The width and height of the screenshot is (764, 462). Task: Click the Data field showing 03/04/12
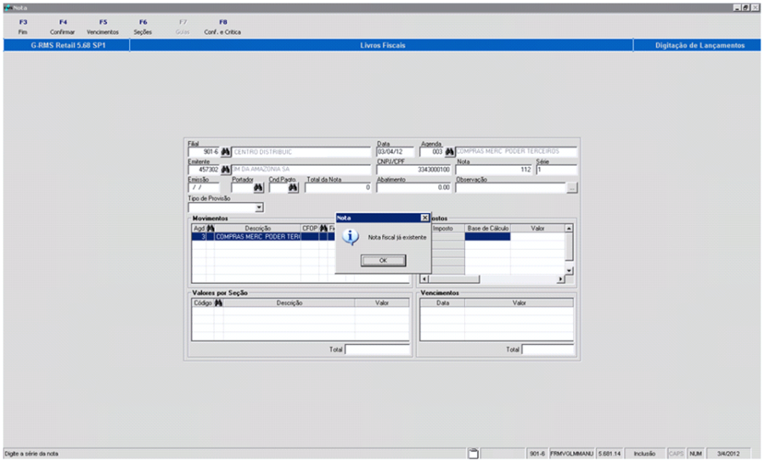click(395, 152)
